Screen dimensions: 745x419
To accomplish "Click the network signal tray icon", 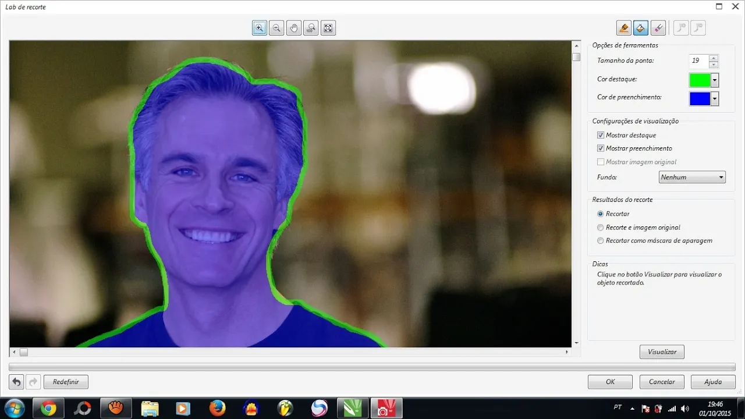I will (672, 409).
